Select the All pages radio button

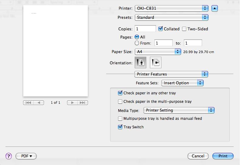pos(137,37)
